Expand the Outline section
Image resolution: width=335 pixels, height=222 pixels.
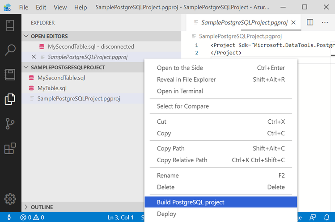click(x=27, y=207)
